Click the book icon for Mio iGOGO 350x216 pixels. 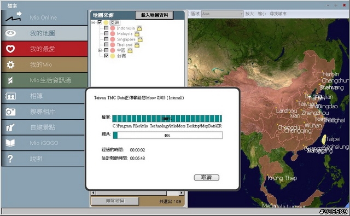click(x=10, y=143)
